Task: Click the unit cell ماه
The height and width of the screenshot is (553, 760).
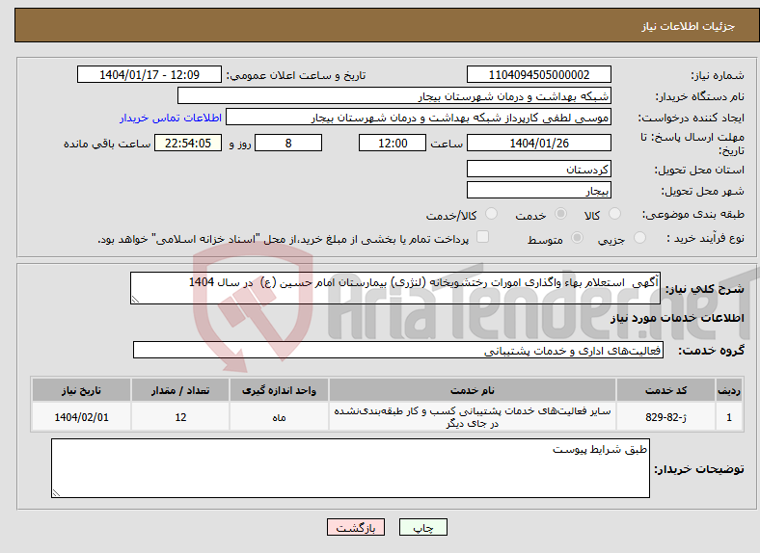Action: 279,416
